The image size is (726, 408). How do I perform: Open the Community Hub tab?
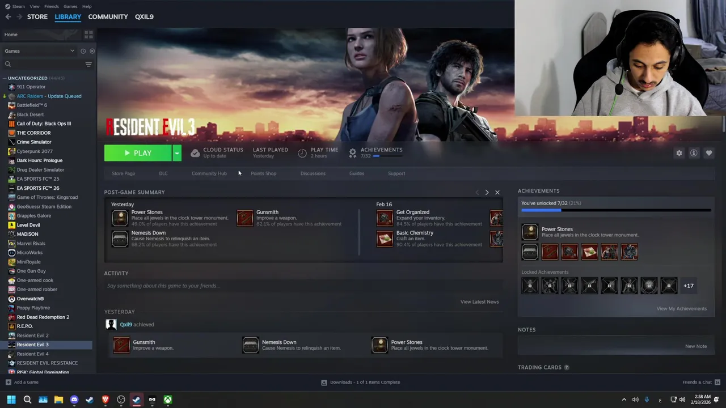[209, 173]
